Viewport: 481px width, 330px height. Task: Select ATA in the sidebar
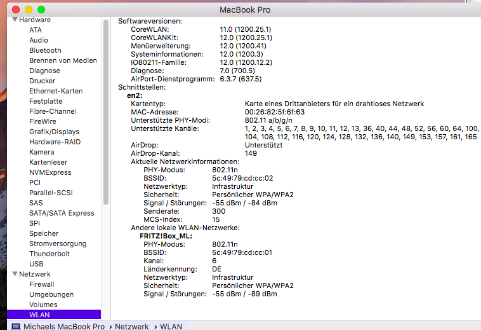point(36,30)
